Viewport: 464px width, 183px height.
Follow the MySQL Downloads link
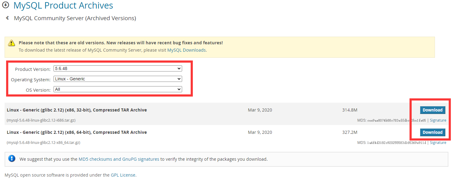186,50
